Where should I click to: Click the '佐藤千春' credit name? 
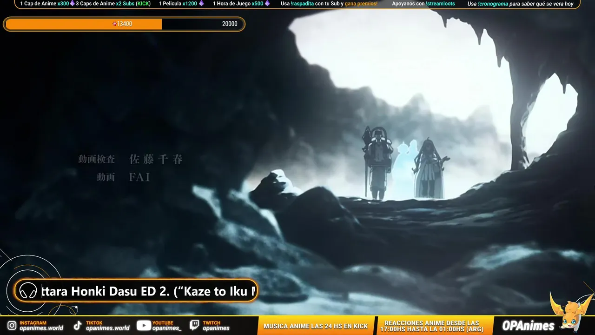coord(156,160)
